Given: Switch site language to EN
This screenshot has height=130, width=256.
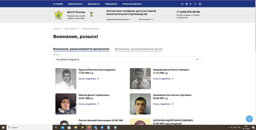Looking at the screenshot, I should point(182,4).
